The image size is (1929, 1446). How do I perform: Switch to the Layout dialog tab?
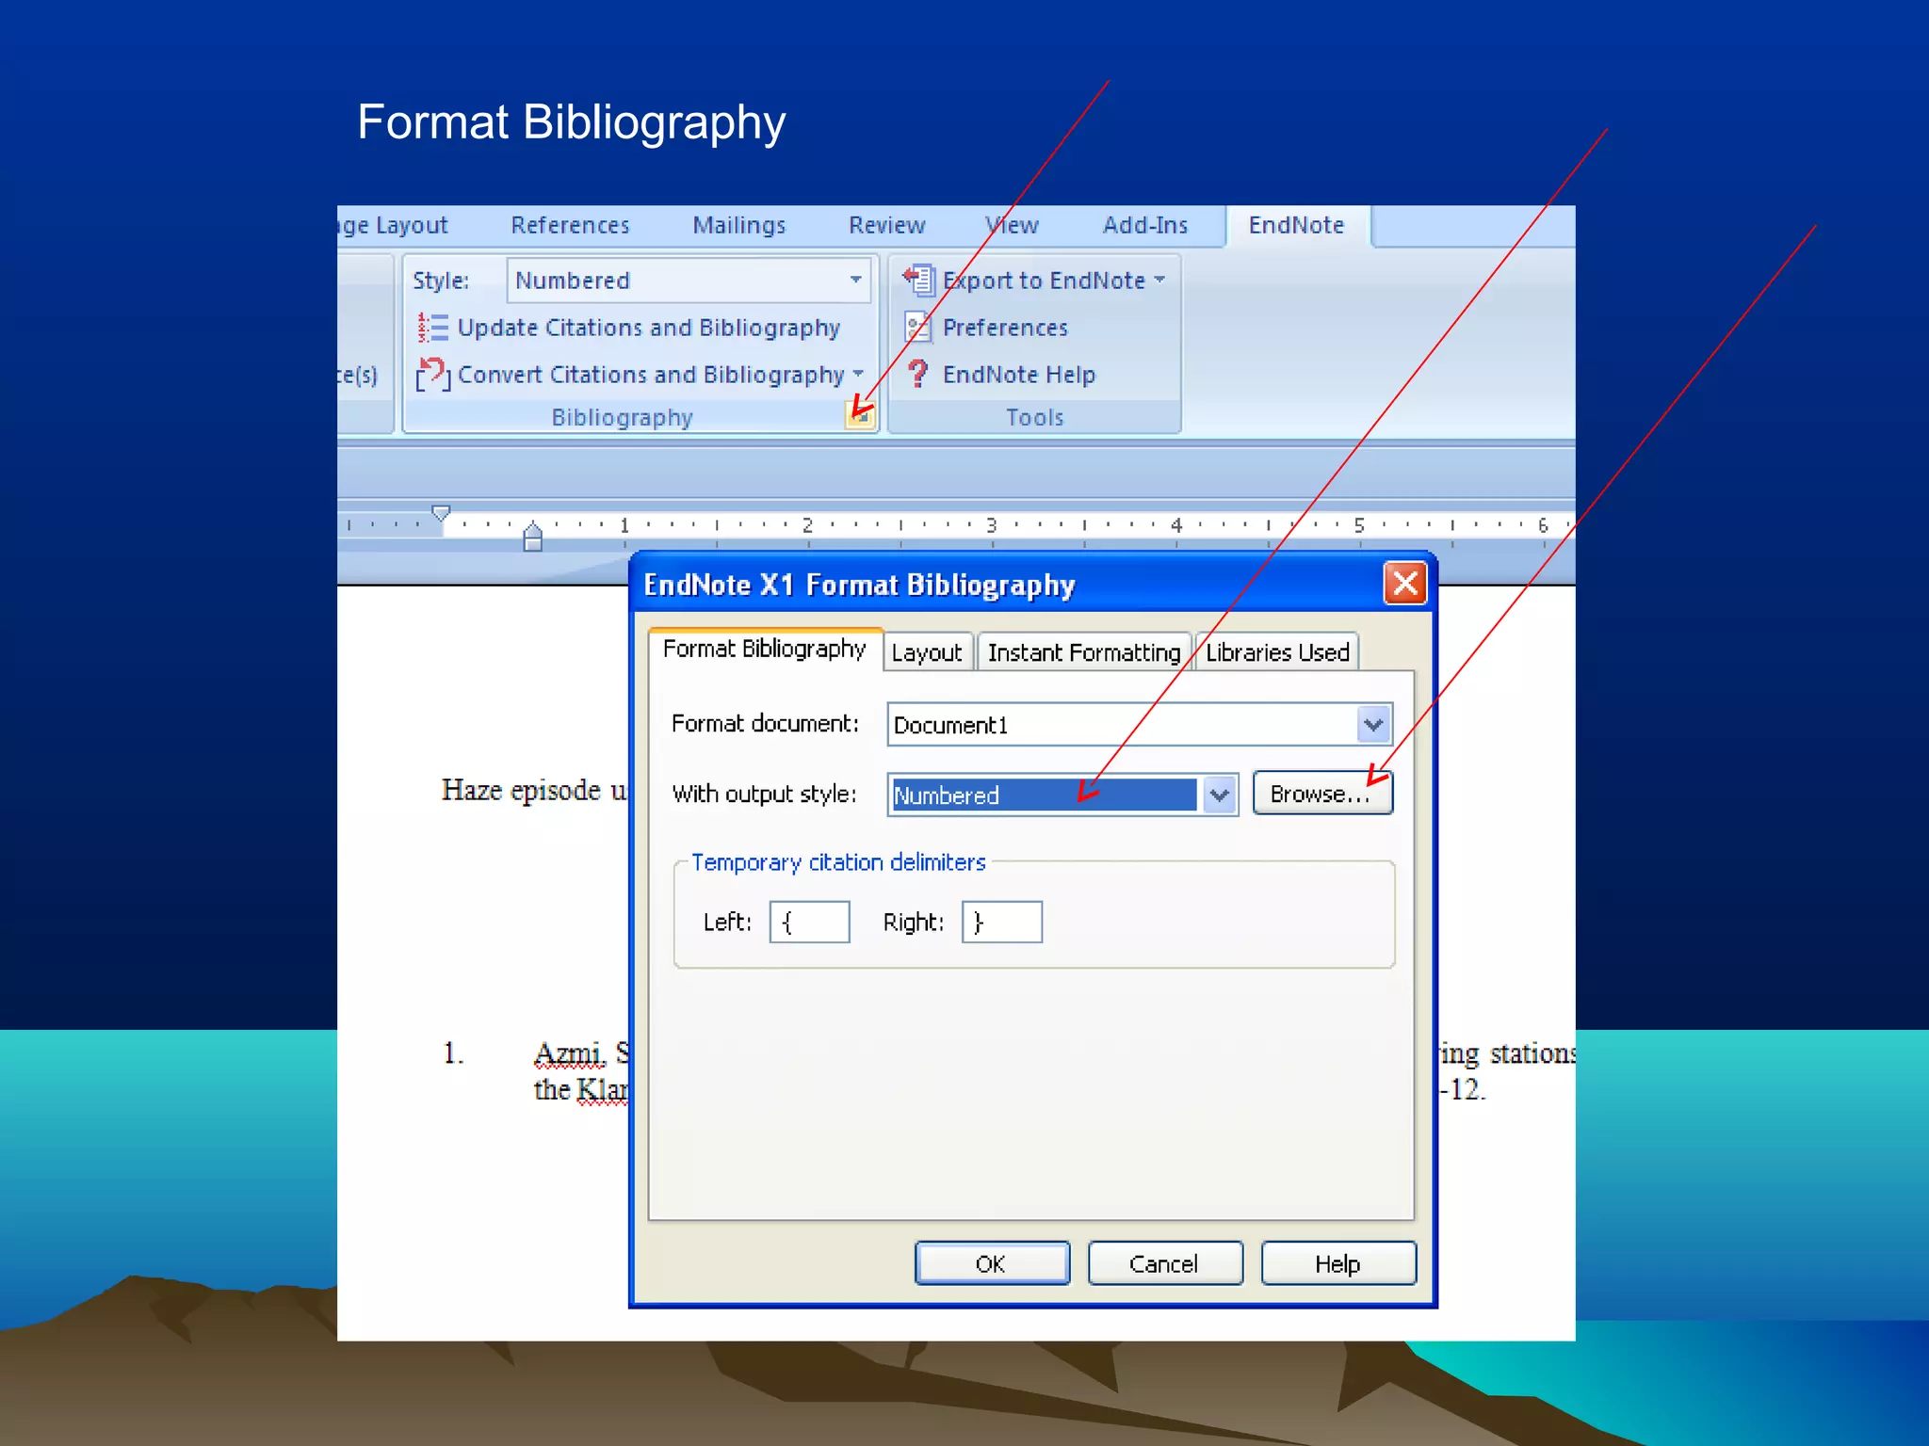pos(927,652)
